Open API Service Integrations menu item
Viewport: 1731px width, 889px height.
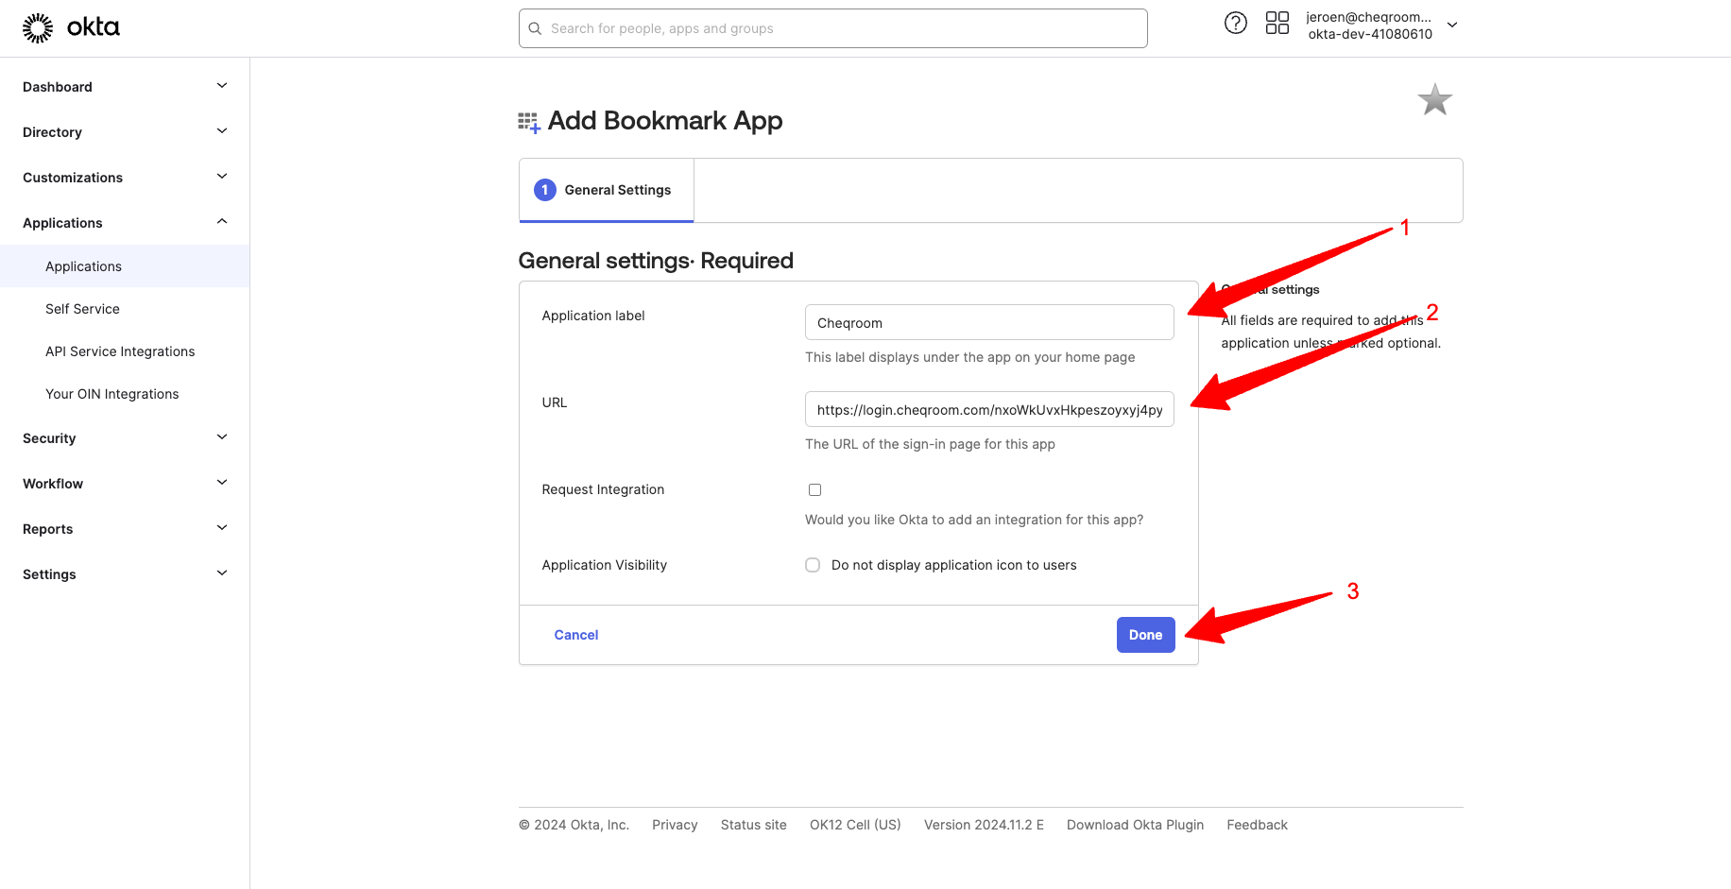pos(120,351)
